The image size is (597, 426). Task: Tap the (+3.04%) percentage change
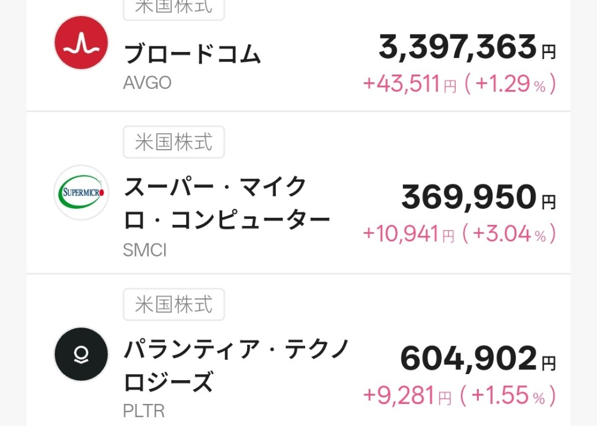click(509, 233)
